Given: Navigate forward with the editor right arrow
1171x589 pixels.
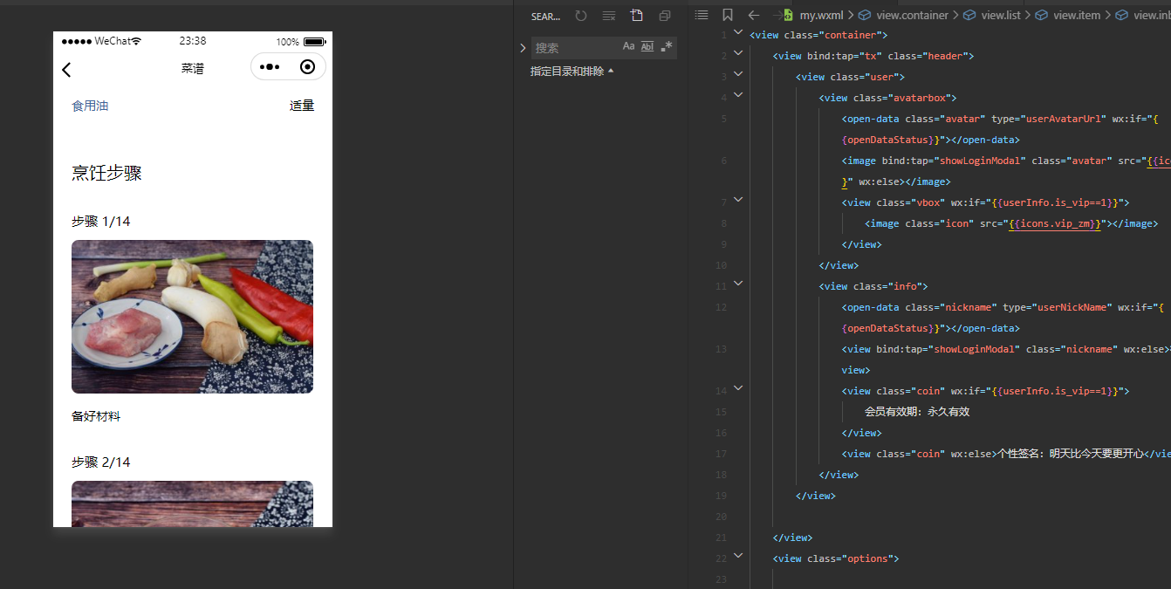Looking at the screenshot, I should [777, 15].
